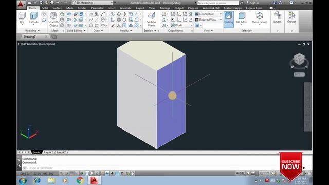Click the Conceptual viewport style label

[47, 44]
